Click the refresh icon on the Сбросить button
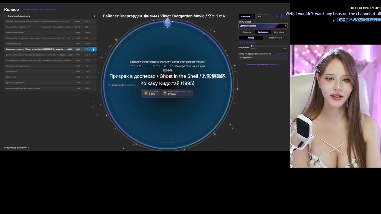 click(x=252, y=17)
